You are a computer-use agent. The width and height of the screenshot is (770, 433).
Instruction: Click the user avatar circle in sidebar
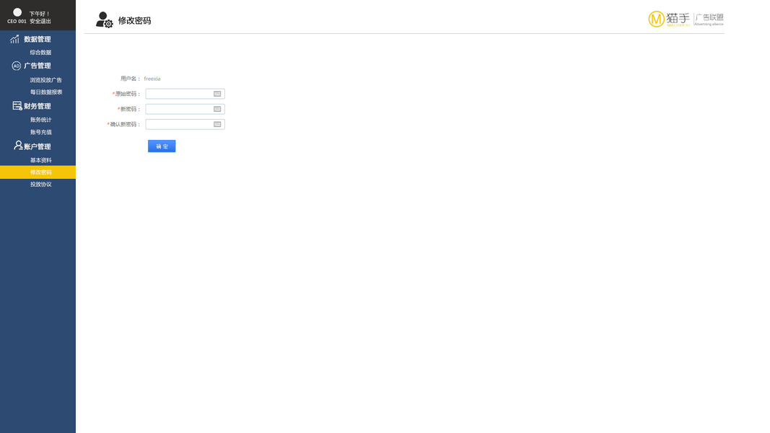[x=17, y=12]
